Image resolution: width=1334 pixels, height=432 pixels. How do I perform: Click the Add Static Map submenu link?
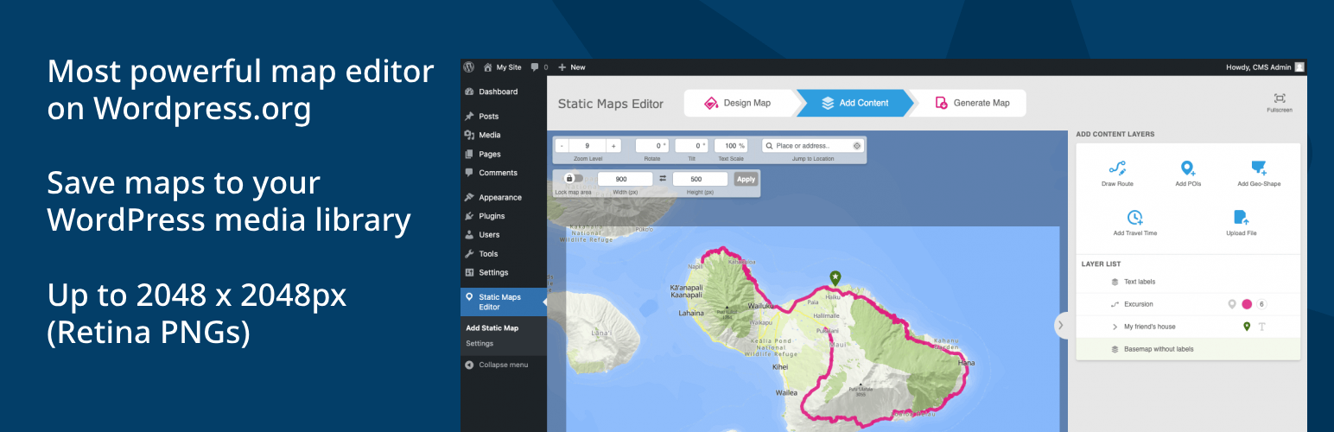pyautogui.click(x=492, y=327)
